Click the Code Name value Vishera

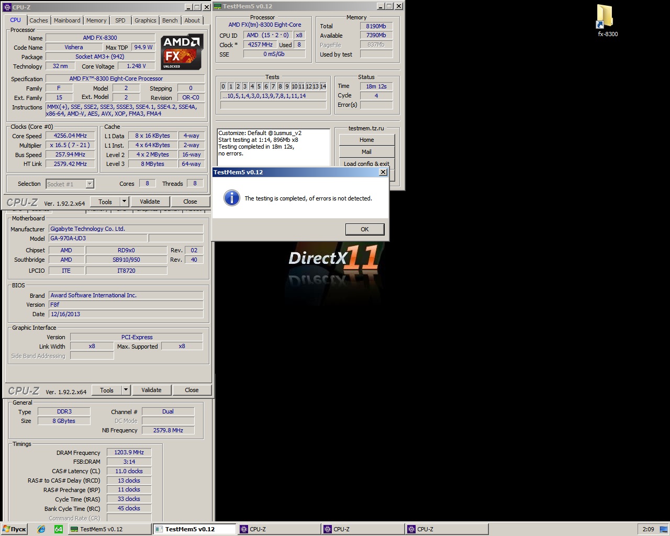(74, 47)
